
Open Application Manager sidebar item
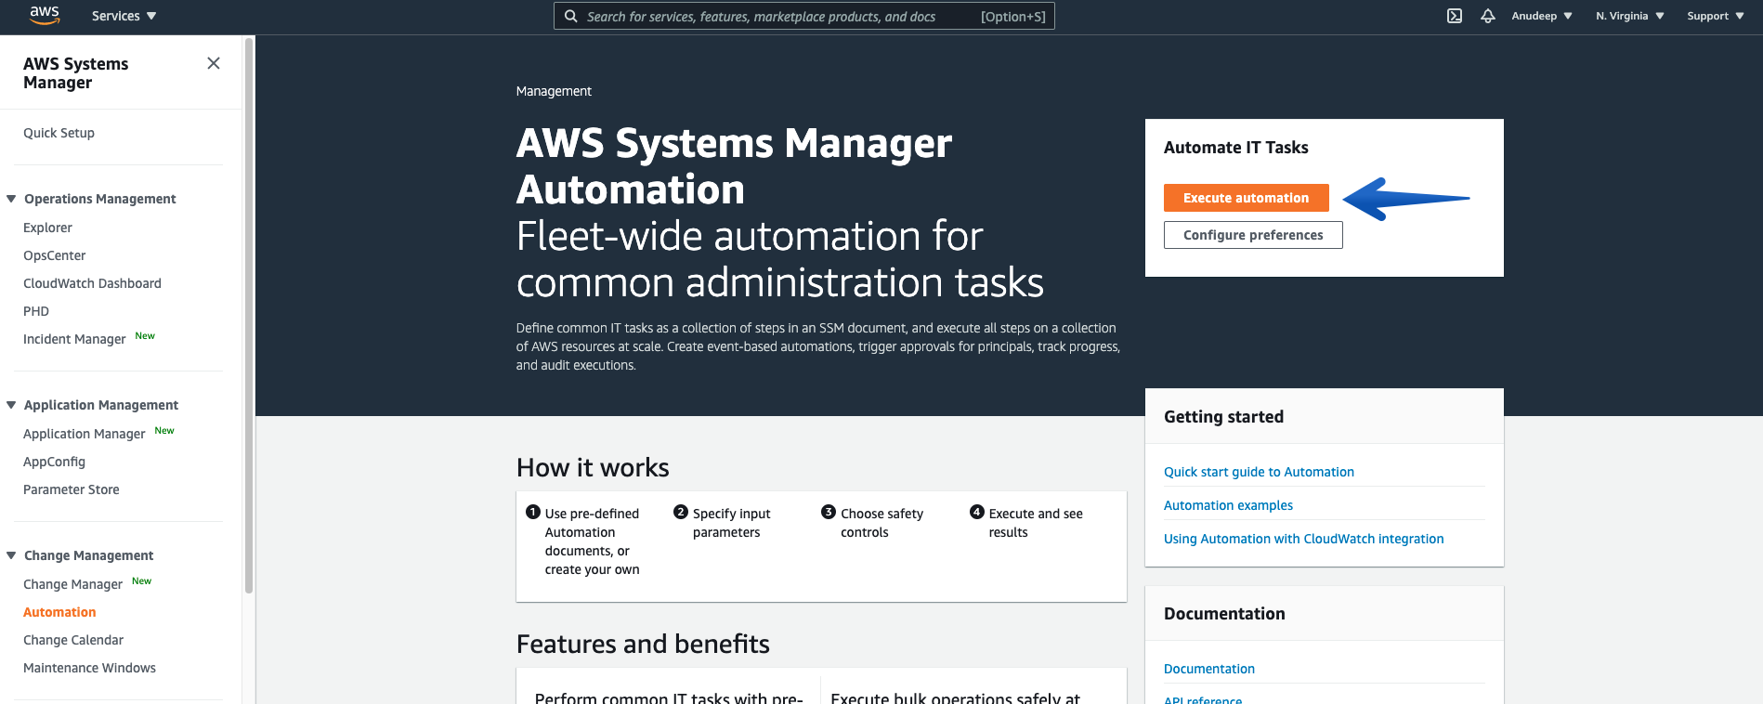pos(84,434)
